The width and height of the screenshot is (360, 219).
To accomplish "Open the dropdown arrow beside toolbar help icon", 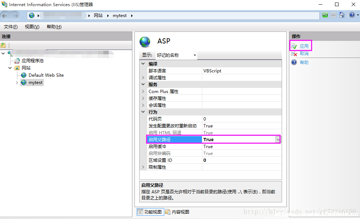I will [358, 15].
